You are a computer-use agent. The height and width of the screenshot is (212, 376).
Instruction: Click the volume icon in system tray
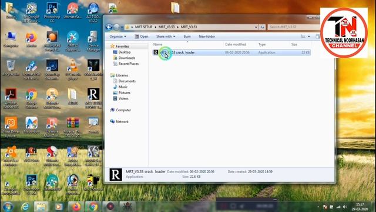pyautogui.click(x=345, y=207)
